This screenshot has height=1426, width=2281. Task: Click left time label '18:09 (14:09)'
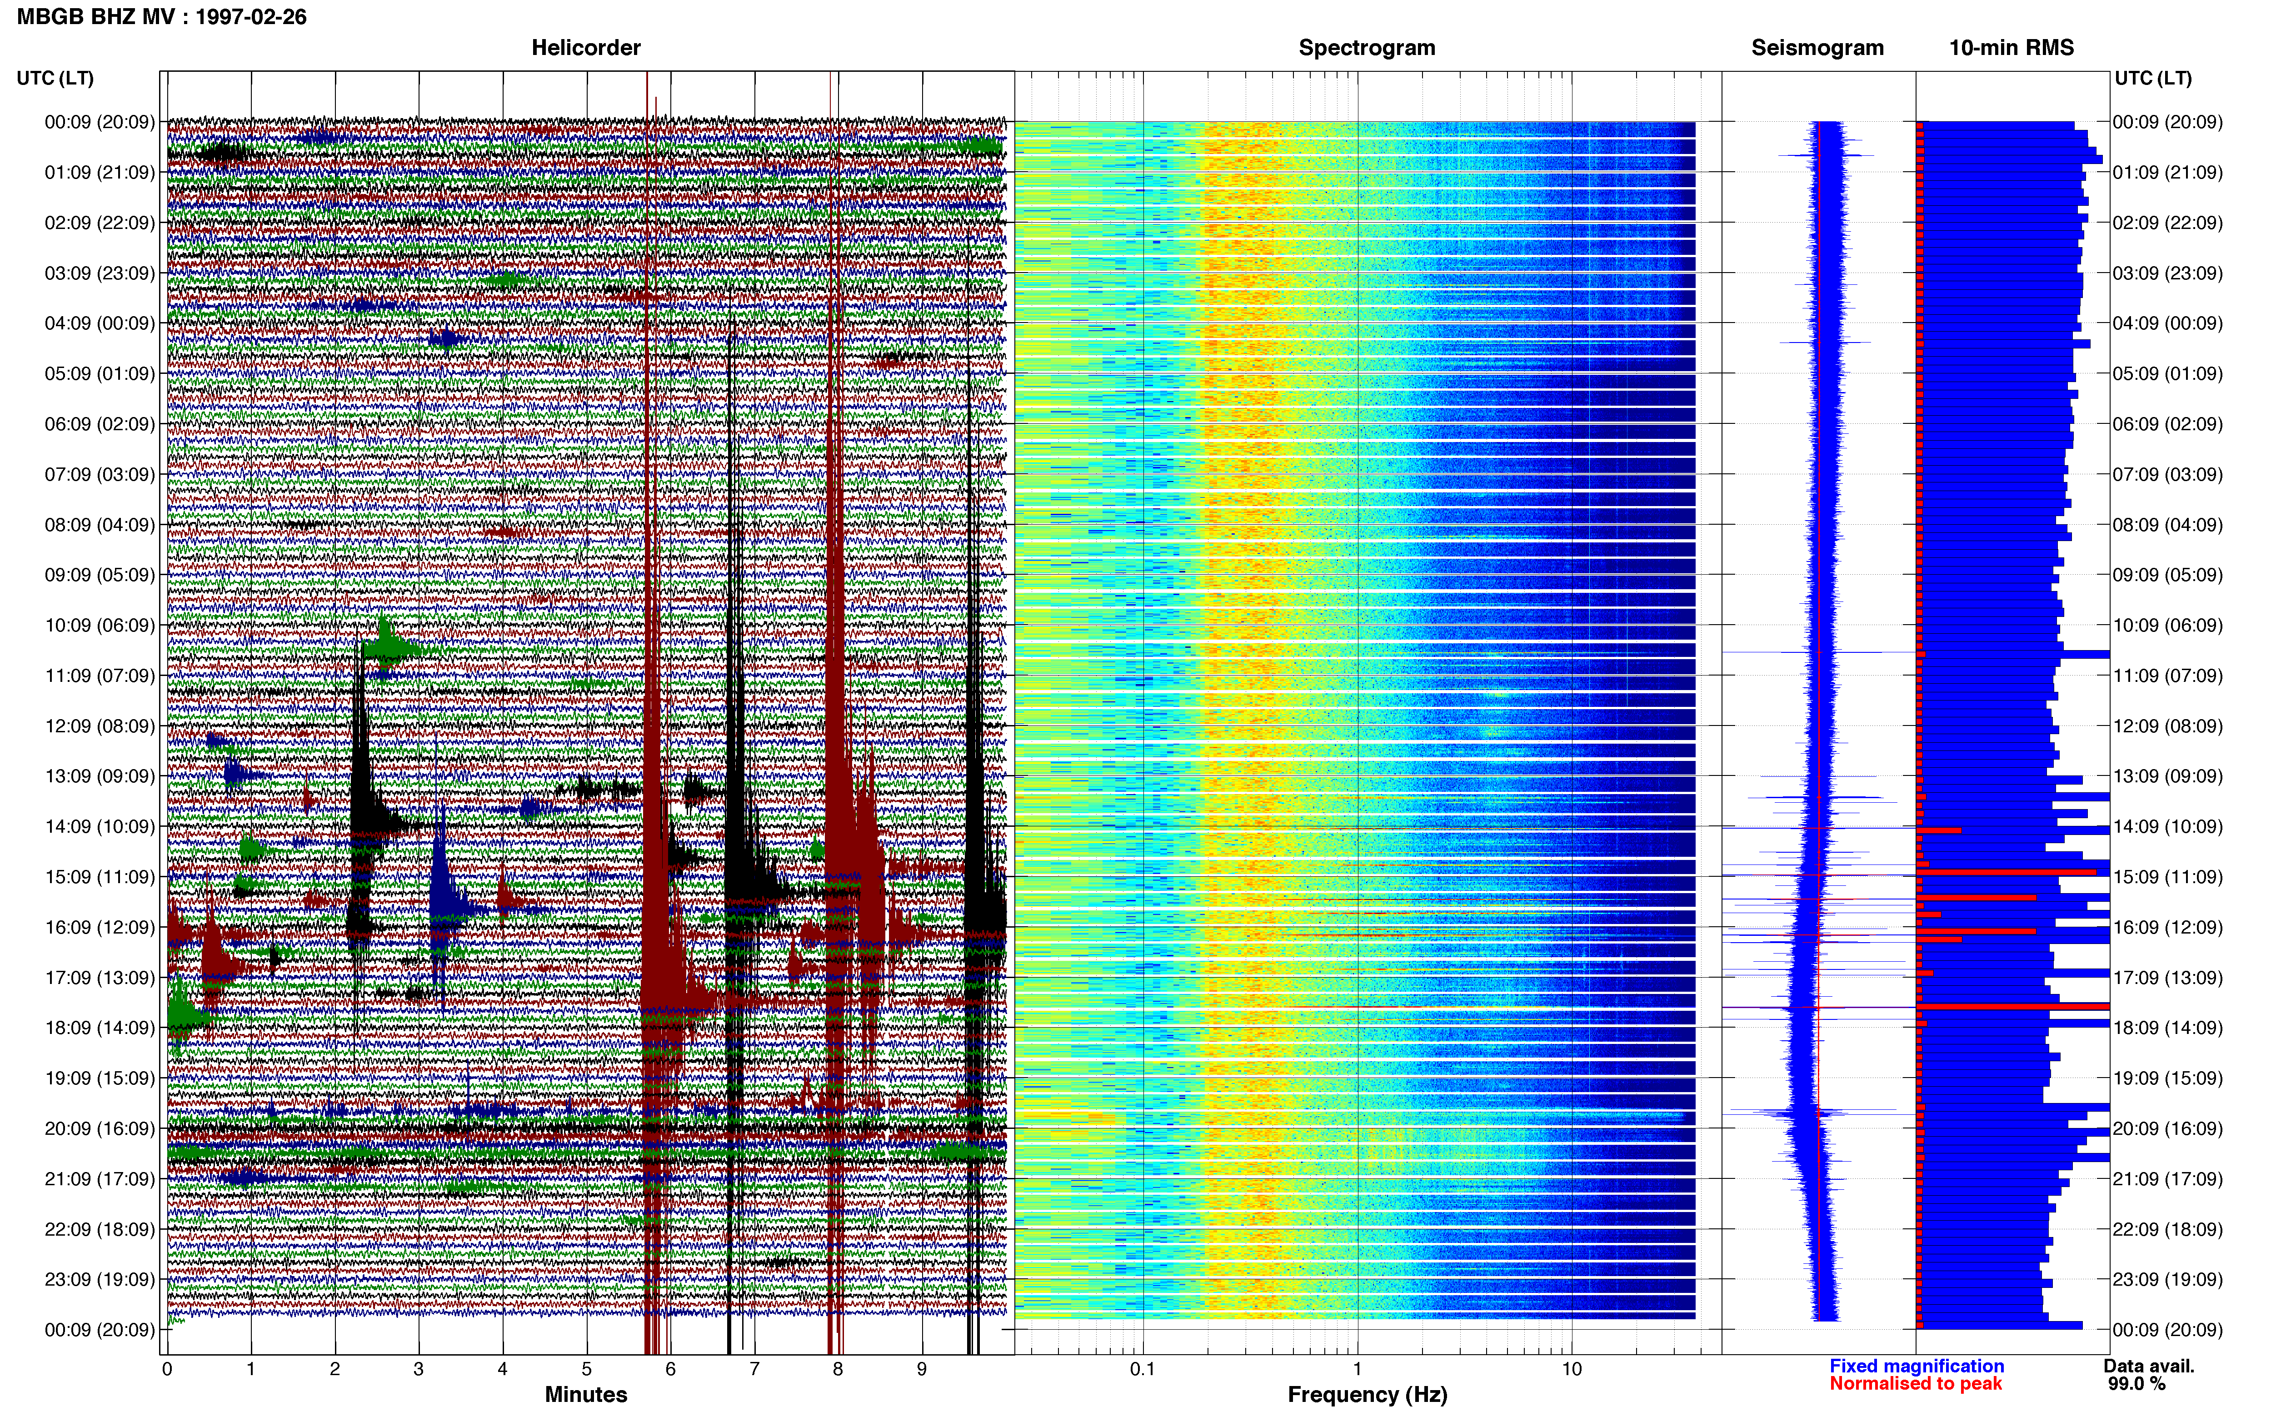[x=100, y=1028]
